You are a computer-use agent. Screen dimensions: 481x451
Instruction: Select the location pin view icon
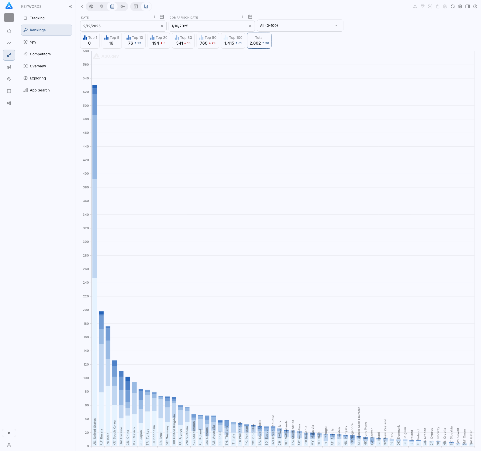click(102, 7)
